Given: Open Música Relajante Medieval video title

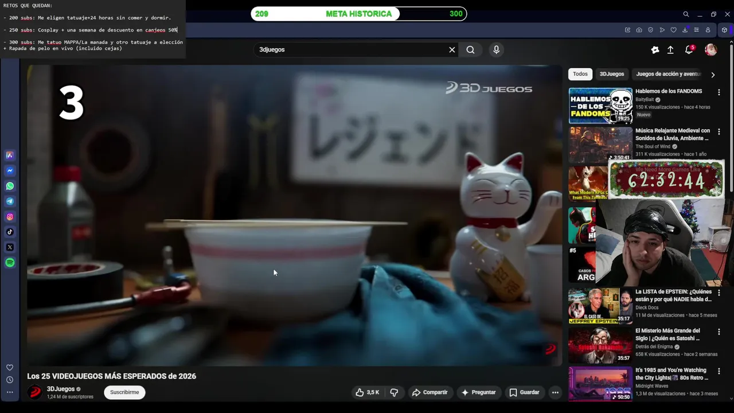Looking at the screenshot, I should (672, 134).
